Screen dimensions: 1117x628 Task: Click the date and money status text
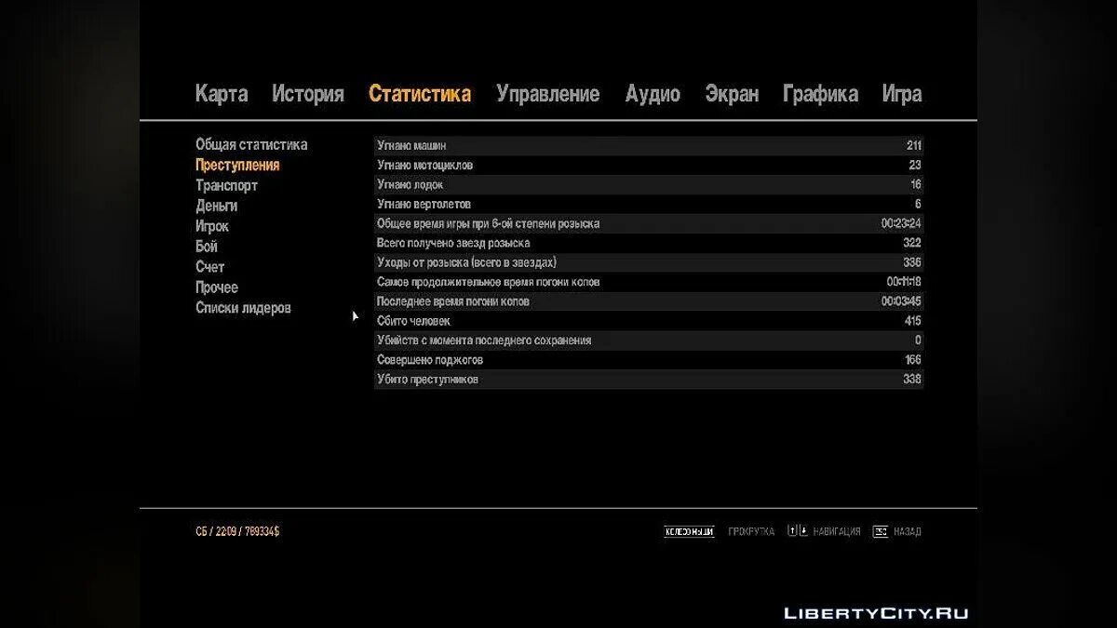(x=237, y=532)
